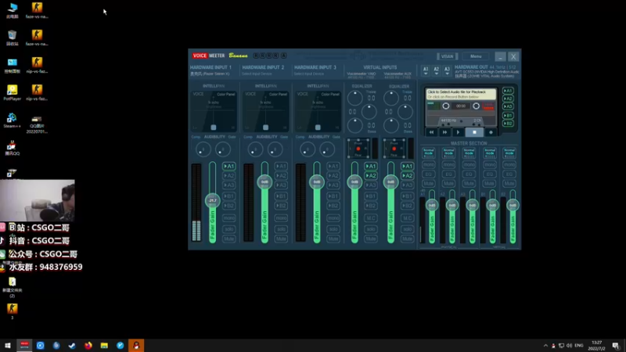Open Color Panel on Hardware Input 2
This screenshot has height=352, width=626.
point(278,94)
